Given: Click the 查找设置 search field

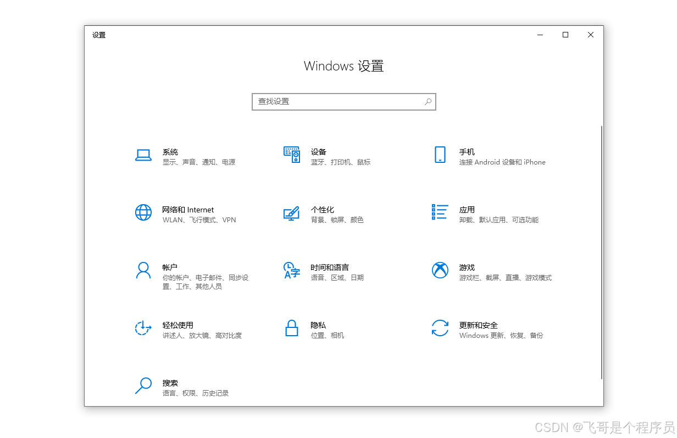Looking at the screenshot, I should [344, 102].
